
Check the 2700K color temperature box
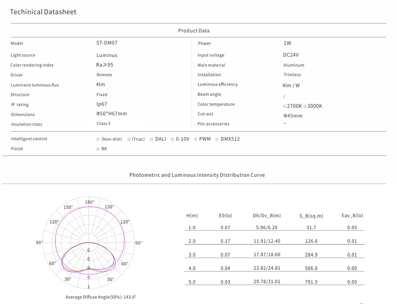(285, 106)
